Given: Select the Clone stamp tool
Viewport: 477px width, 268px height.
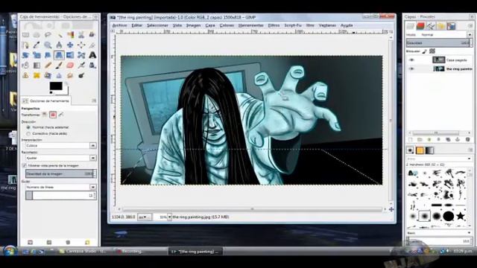Looking at the screenshot, I should 25,75.
